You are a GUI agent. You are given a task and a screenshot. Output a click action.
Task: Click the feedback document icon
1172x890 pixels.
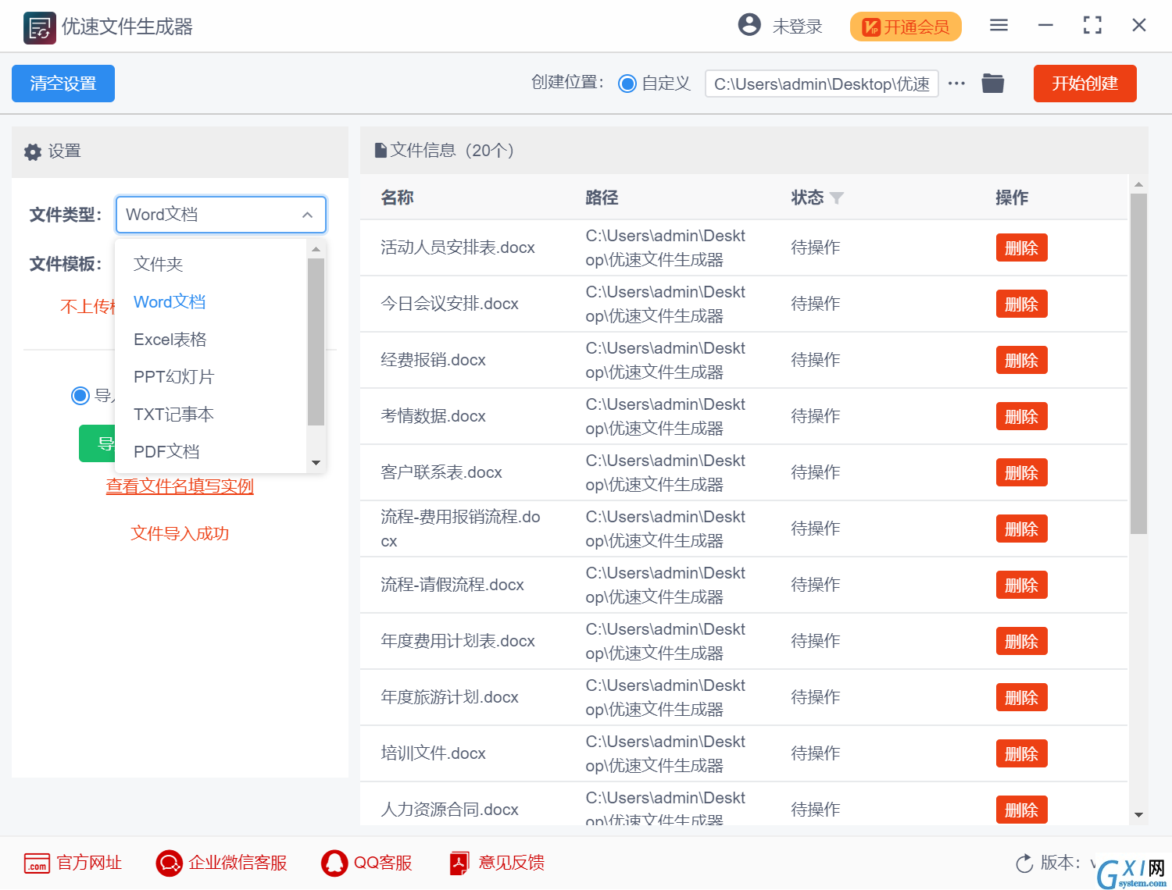(459, 863)
